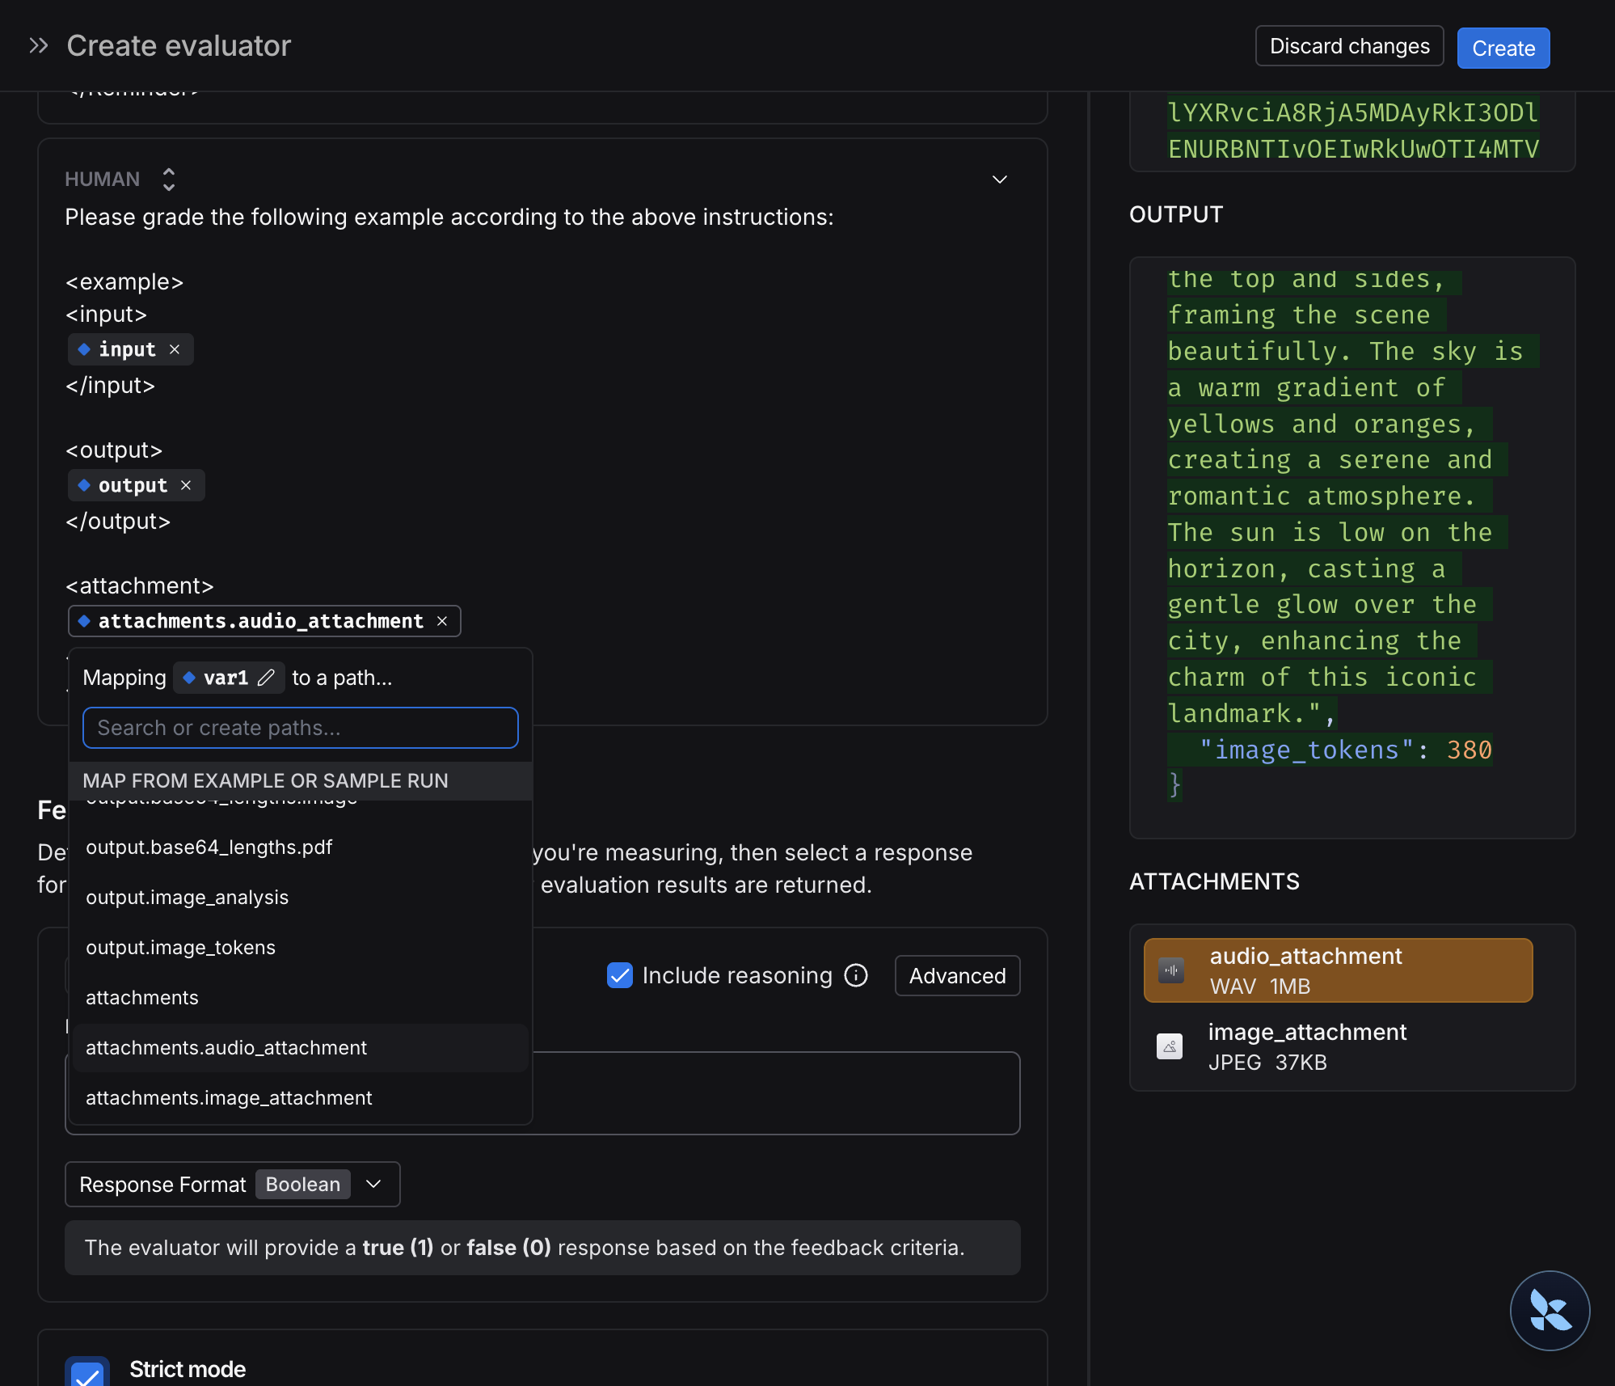Screen dimensions: 1615x1386
Task: Click the audio waveform icon on audio_attachment
Action: [x=1171, y=970]
